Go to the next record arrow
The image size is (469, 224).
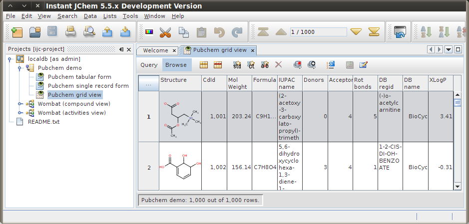tap(356, 32)
